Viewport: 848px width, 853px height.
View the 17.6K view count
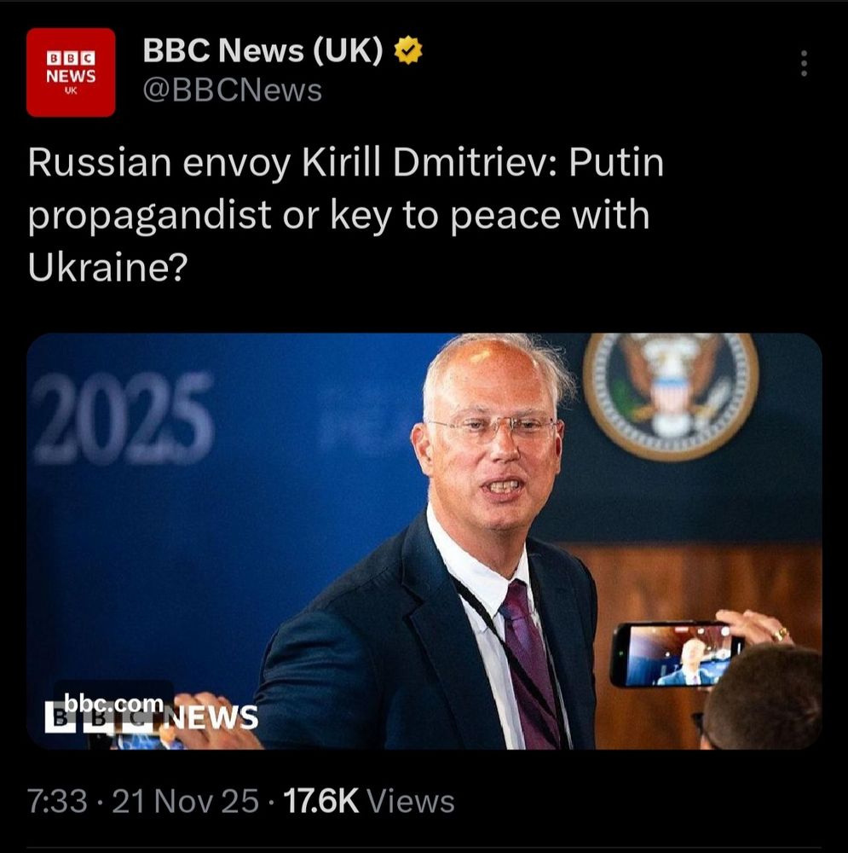320,801
